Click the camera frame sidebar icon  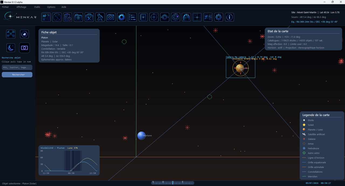pyautogui.click(x=25, y=48)
